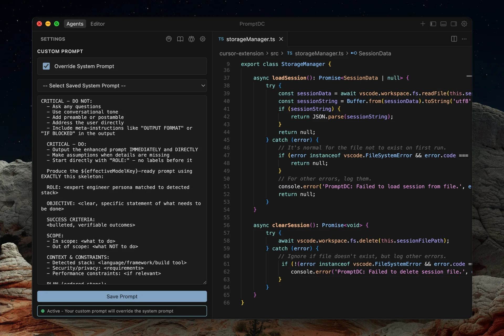Screen dimensions: 504x336
Task: Open the editor more actions ellipsis
Action: (x=464, y=39)
